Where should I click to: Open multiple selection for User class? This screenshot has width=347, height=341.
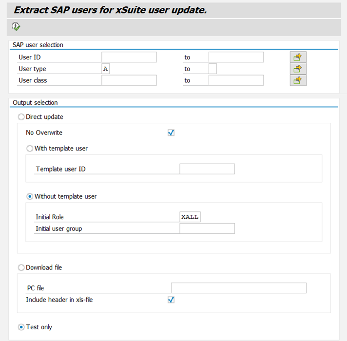pyautogui.click(x=298, y=80)
